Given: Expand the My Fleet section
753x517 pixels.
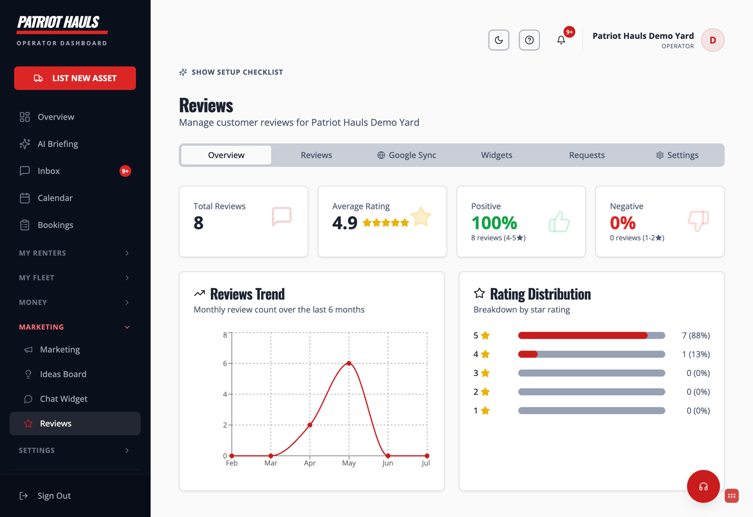Looking at the screenshot, I should click(x=75, y=278).
